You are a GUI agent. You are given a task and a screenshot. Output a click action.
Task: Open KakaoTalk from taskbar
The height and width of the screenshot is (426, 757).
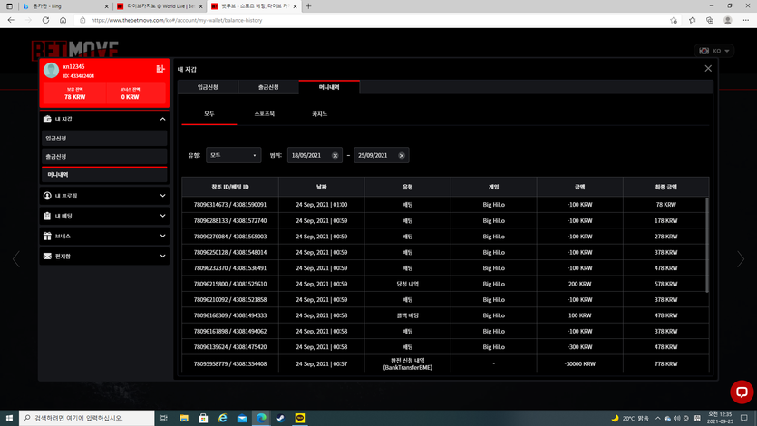pos(300,418)
